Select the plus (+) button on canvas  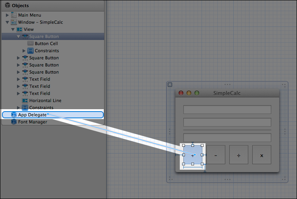pyautogui.click(x=192, y=155)
